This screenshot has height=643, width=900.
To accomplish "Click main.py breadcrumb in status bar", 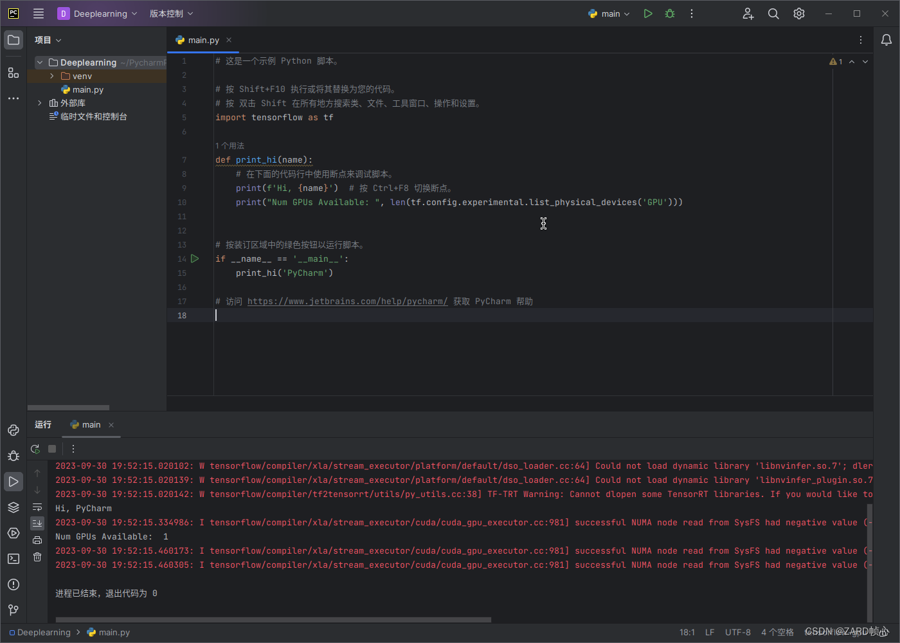I will tap(109, 633).
